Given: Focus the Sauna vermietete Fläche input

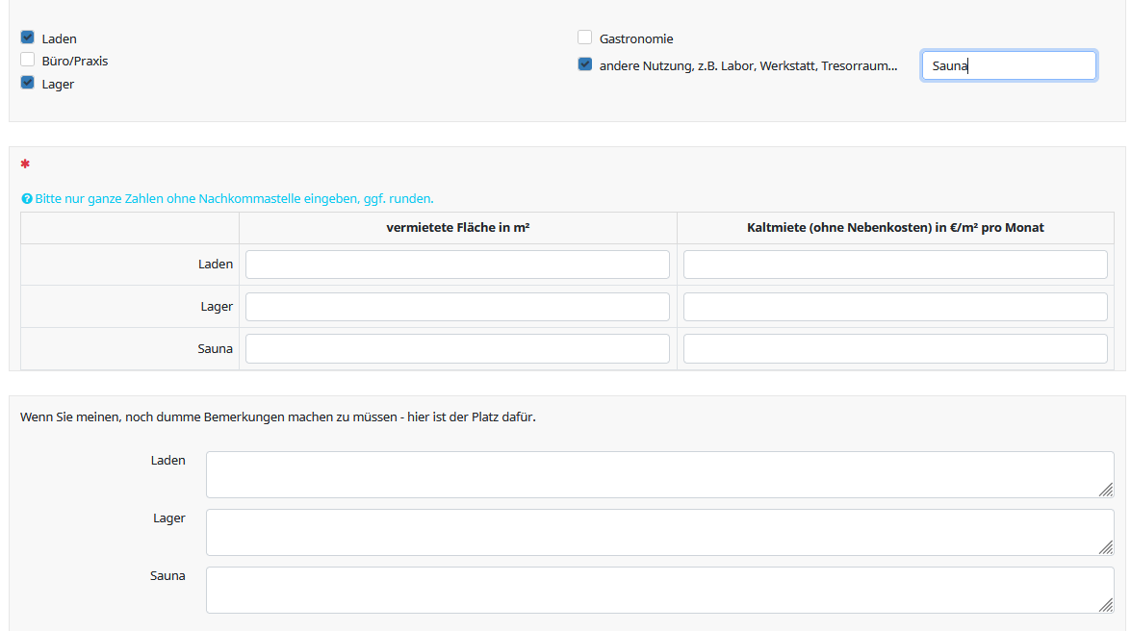Looking at the screenshot, I should 457,348.
